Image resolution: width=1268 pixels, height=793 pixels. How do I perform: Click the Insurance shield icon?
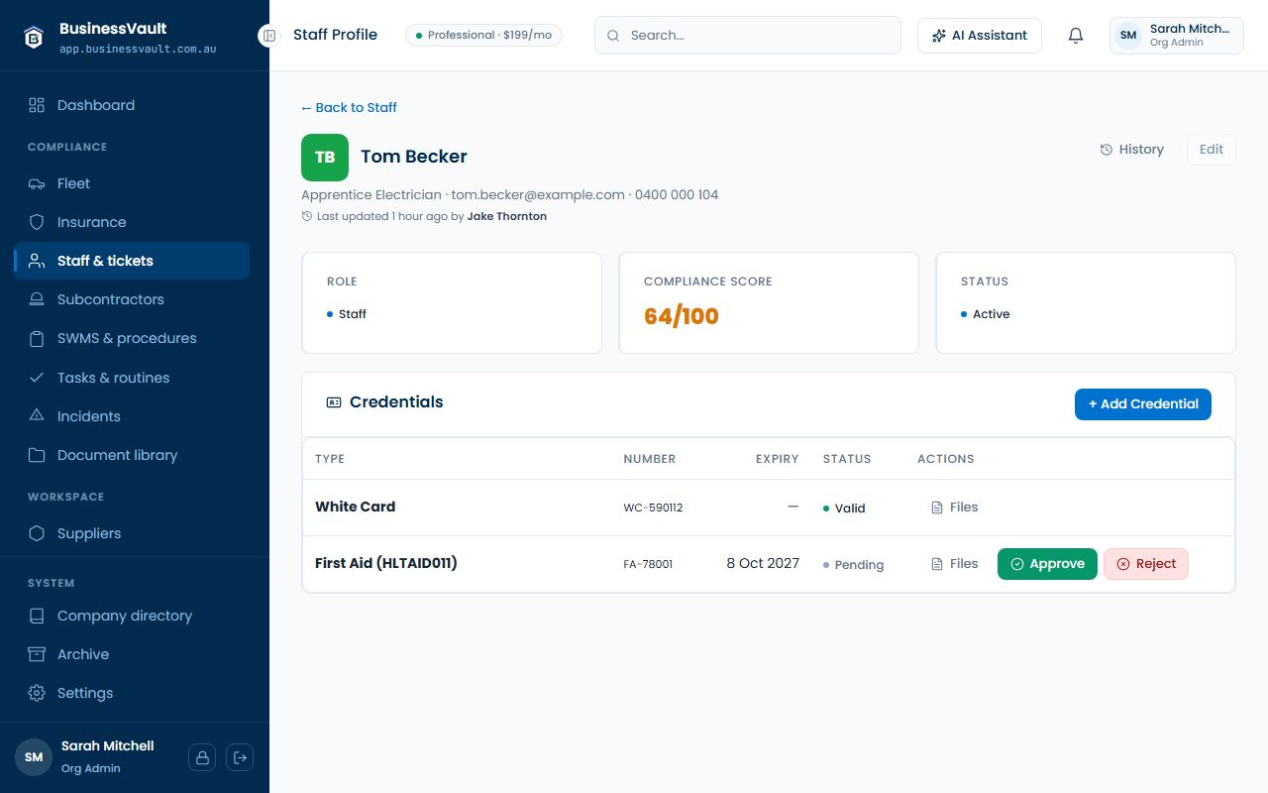[x=37, y=222]
